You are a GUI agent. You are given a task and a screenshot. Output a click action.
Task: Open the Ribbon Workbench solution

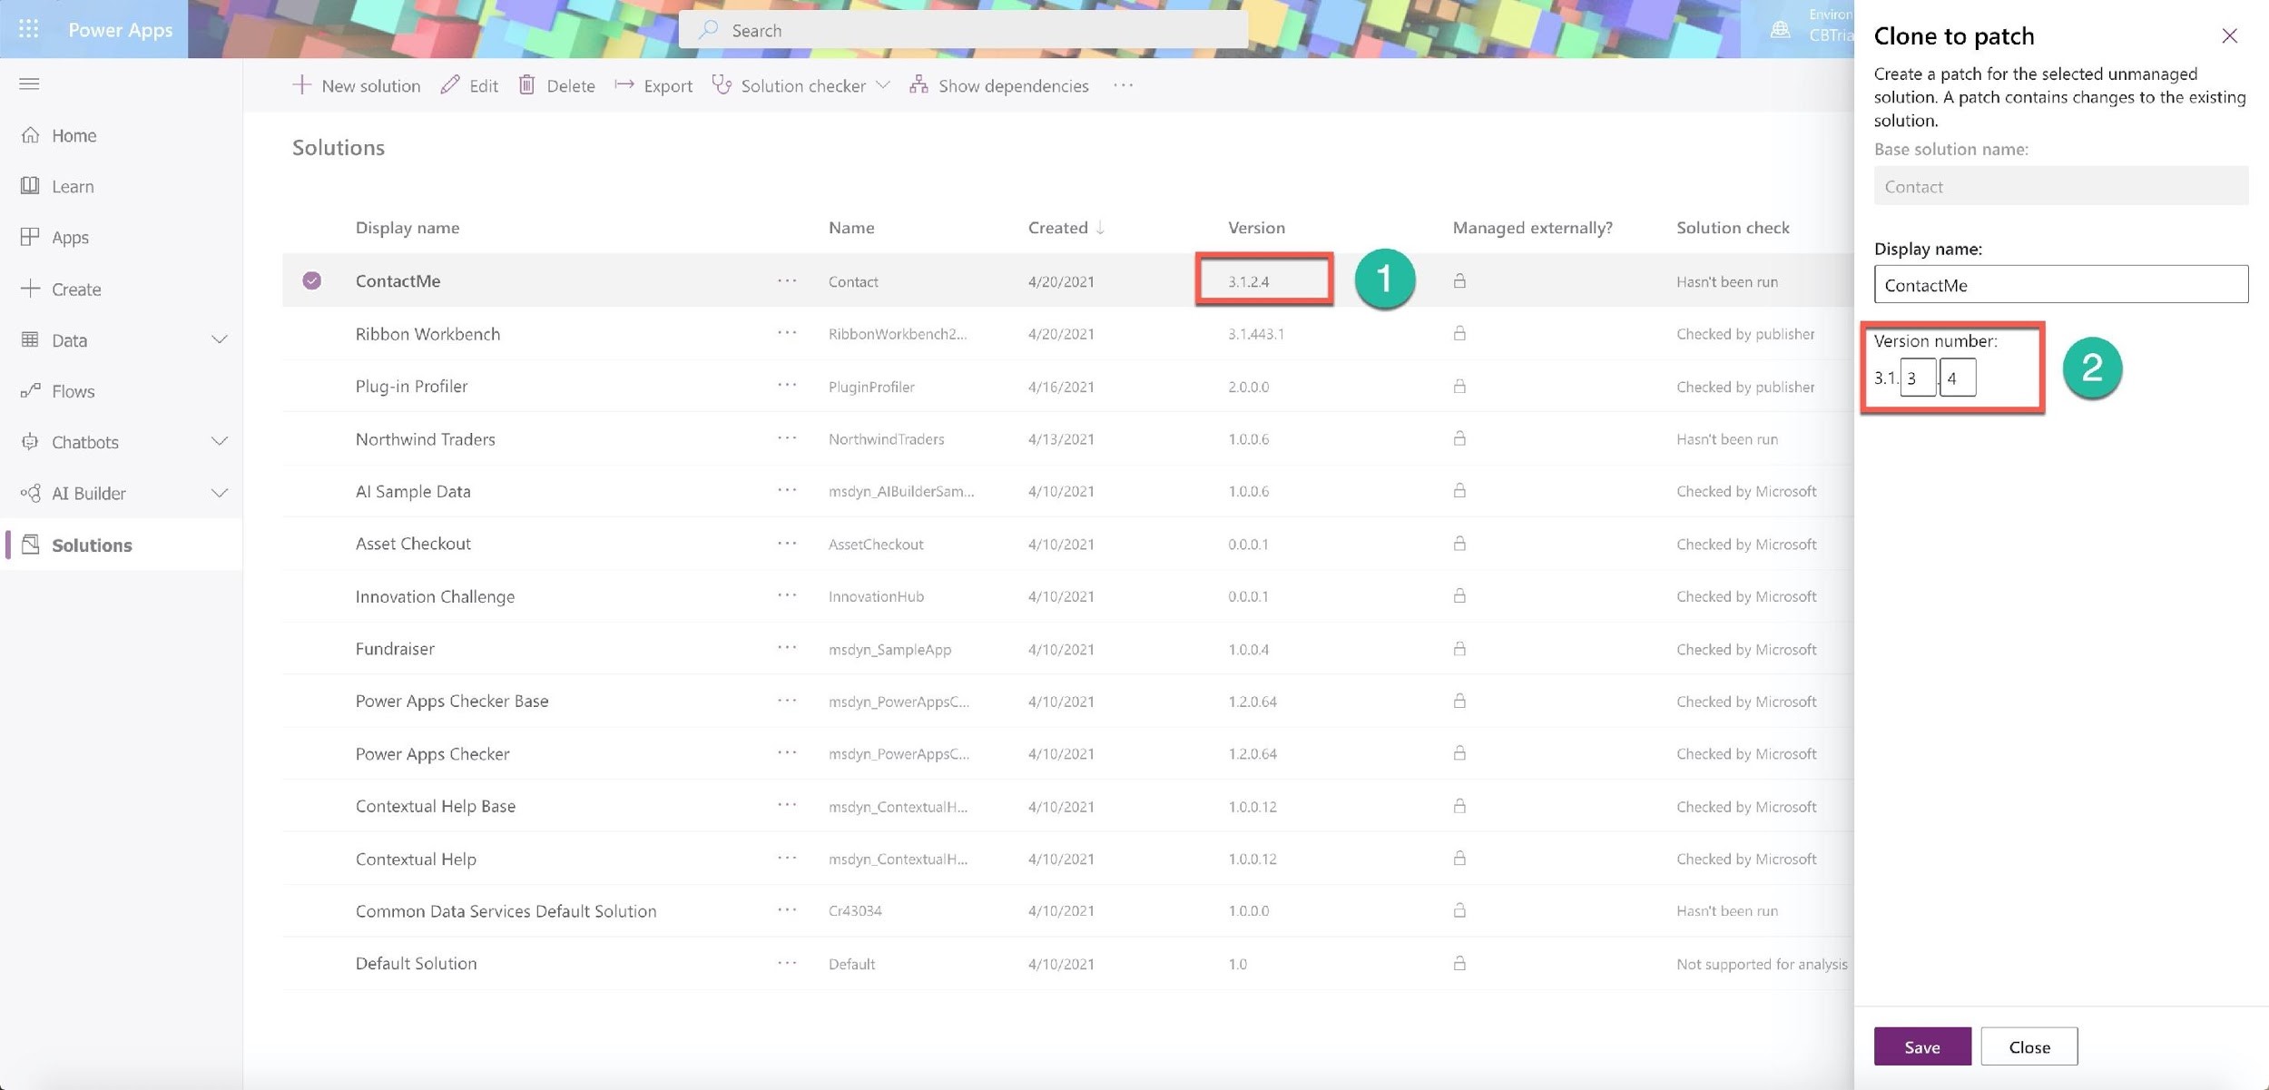(x=427, y=333)
